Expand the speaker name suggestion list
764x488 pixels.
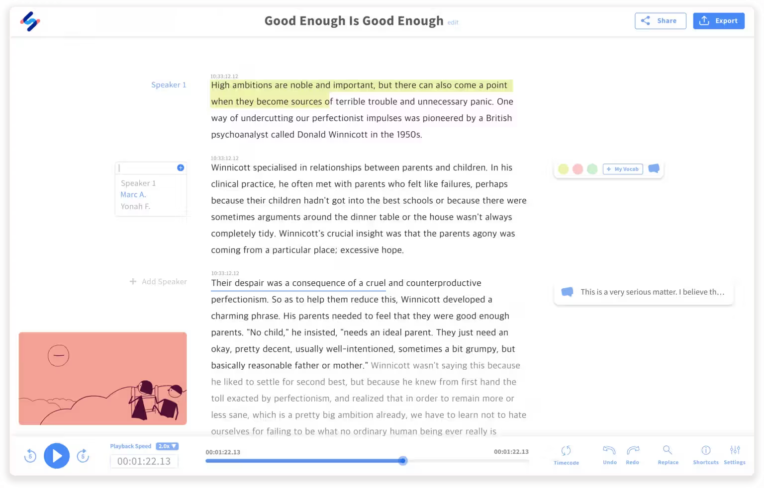(181, 167)
